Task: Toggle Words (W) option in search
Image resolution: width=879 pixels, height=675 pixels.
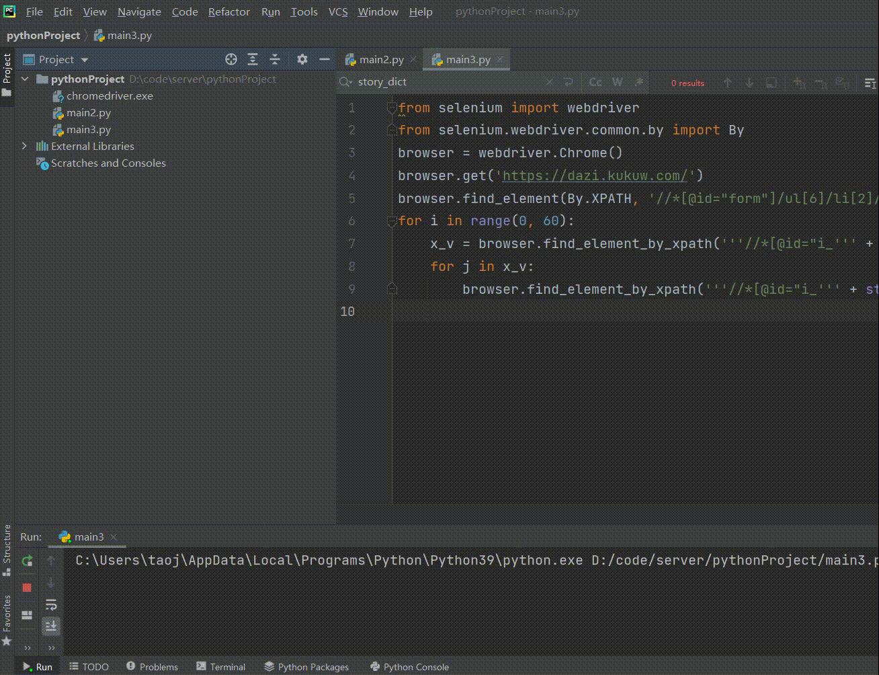Action: pyautogui.click(x=618, y=82)
